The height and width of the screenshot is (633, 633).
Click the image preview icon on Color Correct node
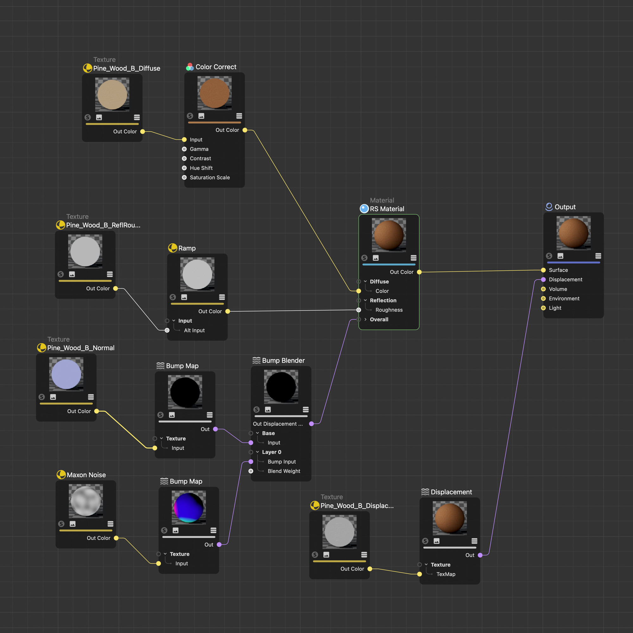(x=201, y=116)
